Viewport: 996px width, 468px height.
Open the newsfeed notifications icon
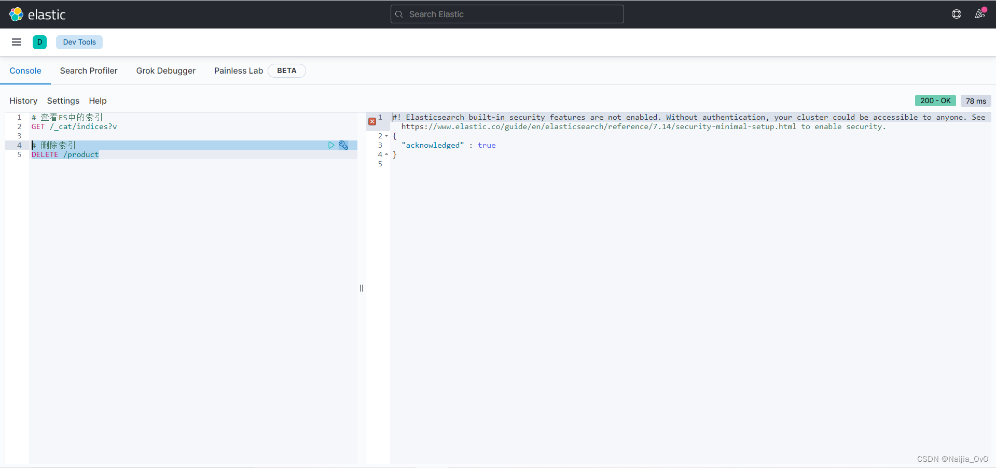[980, 13]
